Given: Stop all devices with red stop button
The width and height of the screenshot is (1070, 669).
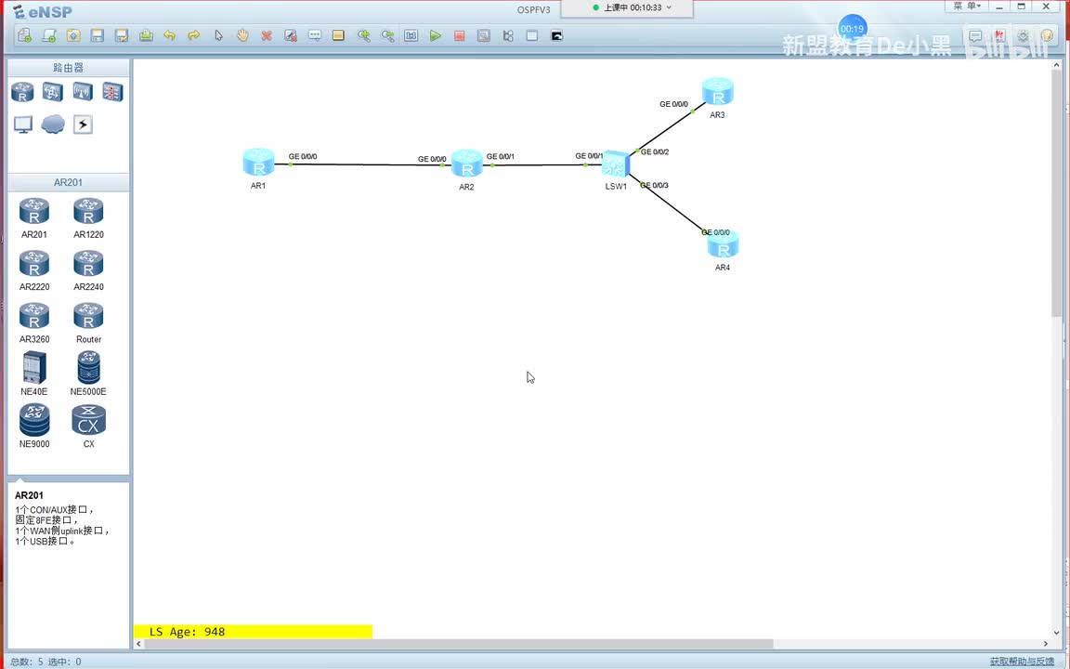Looking at the screenshot, I should [459, 35].
